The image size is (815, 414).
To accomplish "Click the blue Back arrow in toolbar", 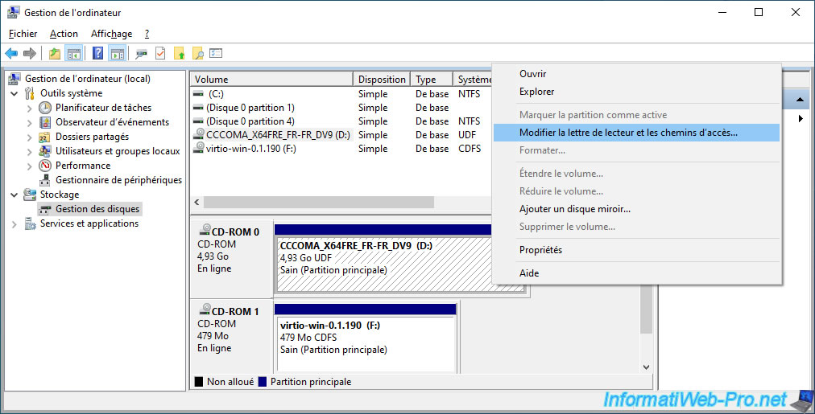I will click(11, 53).
